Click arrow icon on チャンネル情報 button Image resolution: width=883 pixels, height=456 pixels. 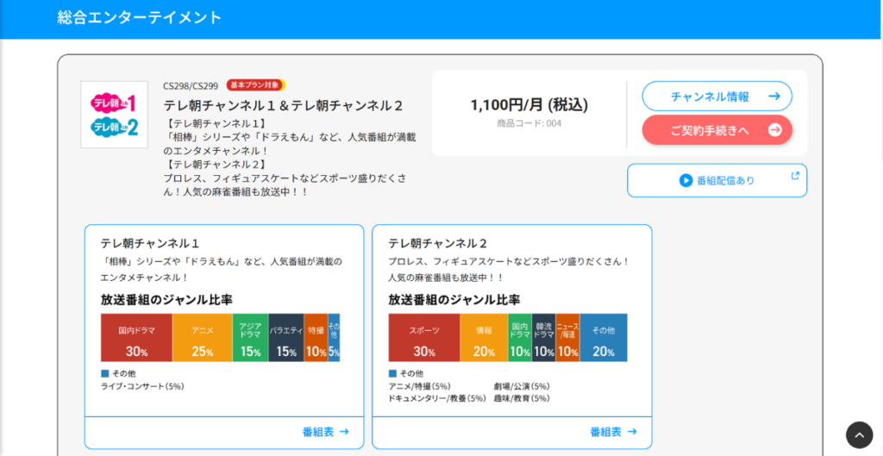click(774, 97)
